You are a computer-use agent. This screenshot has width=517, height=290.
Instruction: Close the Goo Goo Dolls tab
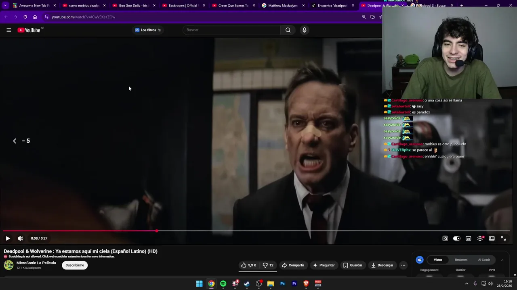point(154,6)
